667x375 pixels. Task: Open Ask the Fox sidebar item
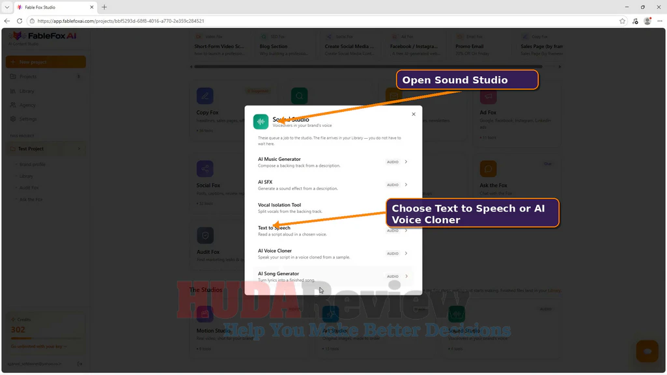31,199
